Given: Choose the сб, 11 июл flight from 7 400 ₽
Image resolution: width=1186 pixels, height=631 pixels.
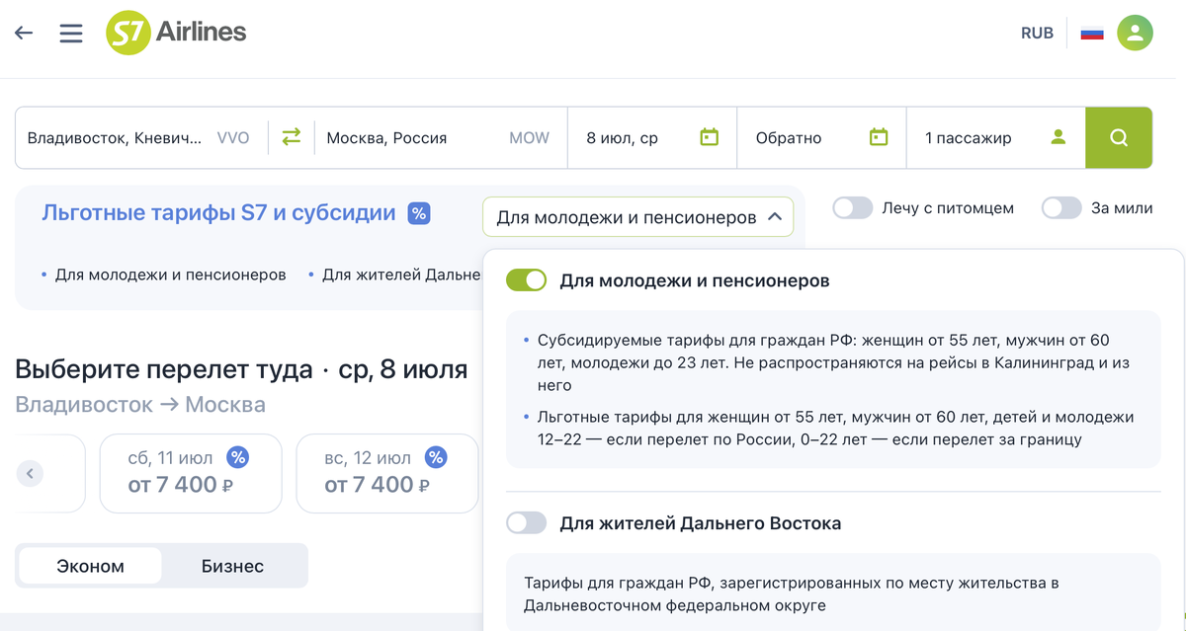Looking at the screenshot, I should point(190,473).
